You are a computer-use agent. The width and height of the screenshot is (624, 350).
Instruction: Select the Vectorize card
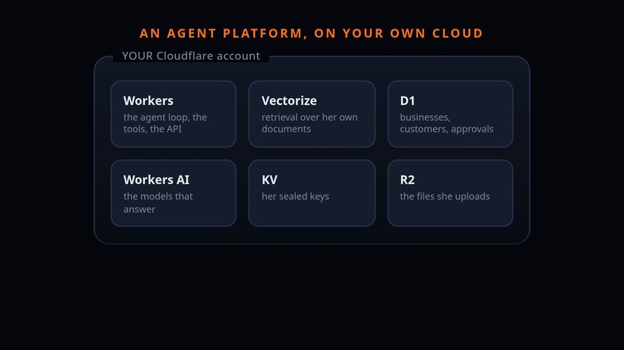(311, 114)
